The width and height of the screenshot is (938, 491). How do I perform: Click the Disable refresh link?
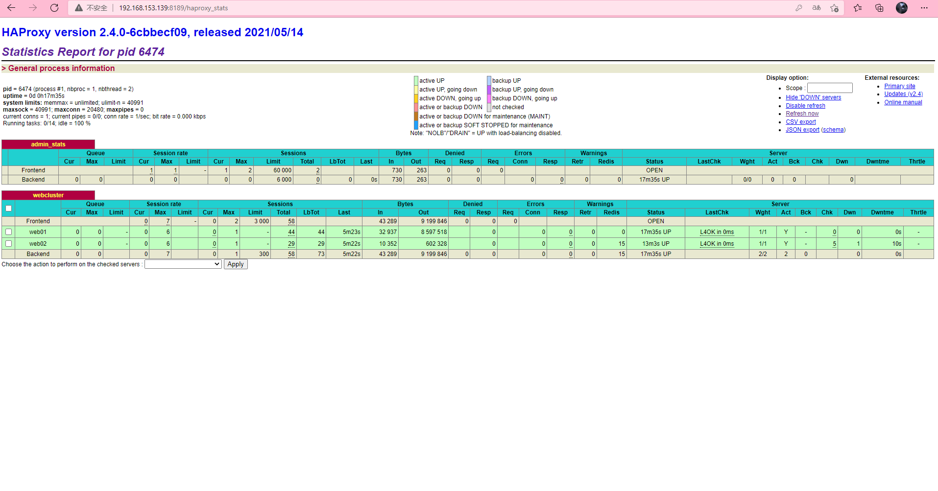pyautogui.click(x=806, y=106)
